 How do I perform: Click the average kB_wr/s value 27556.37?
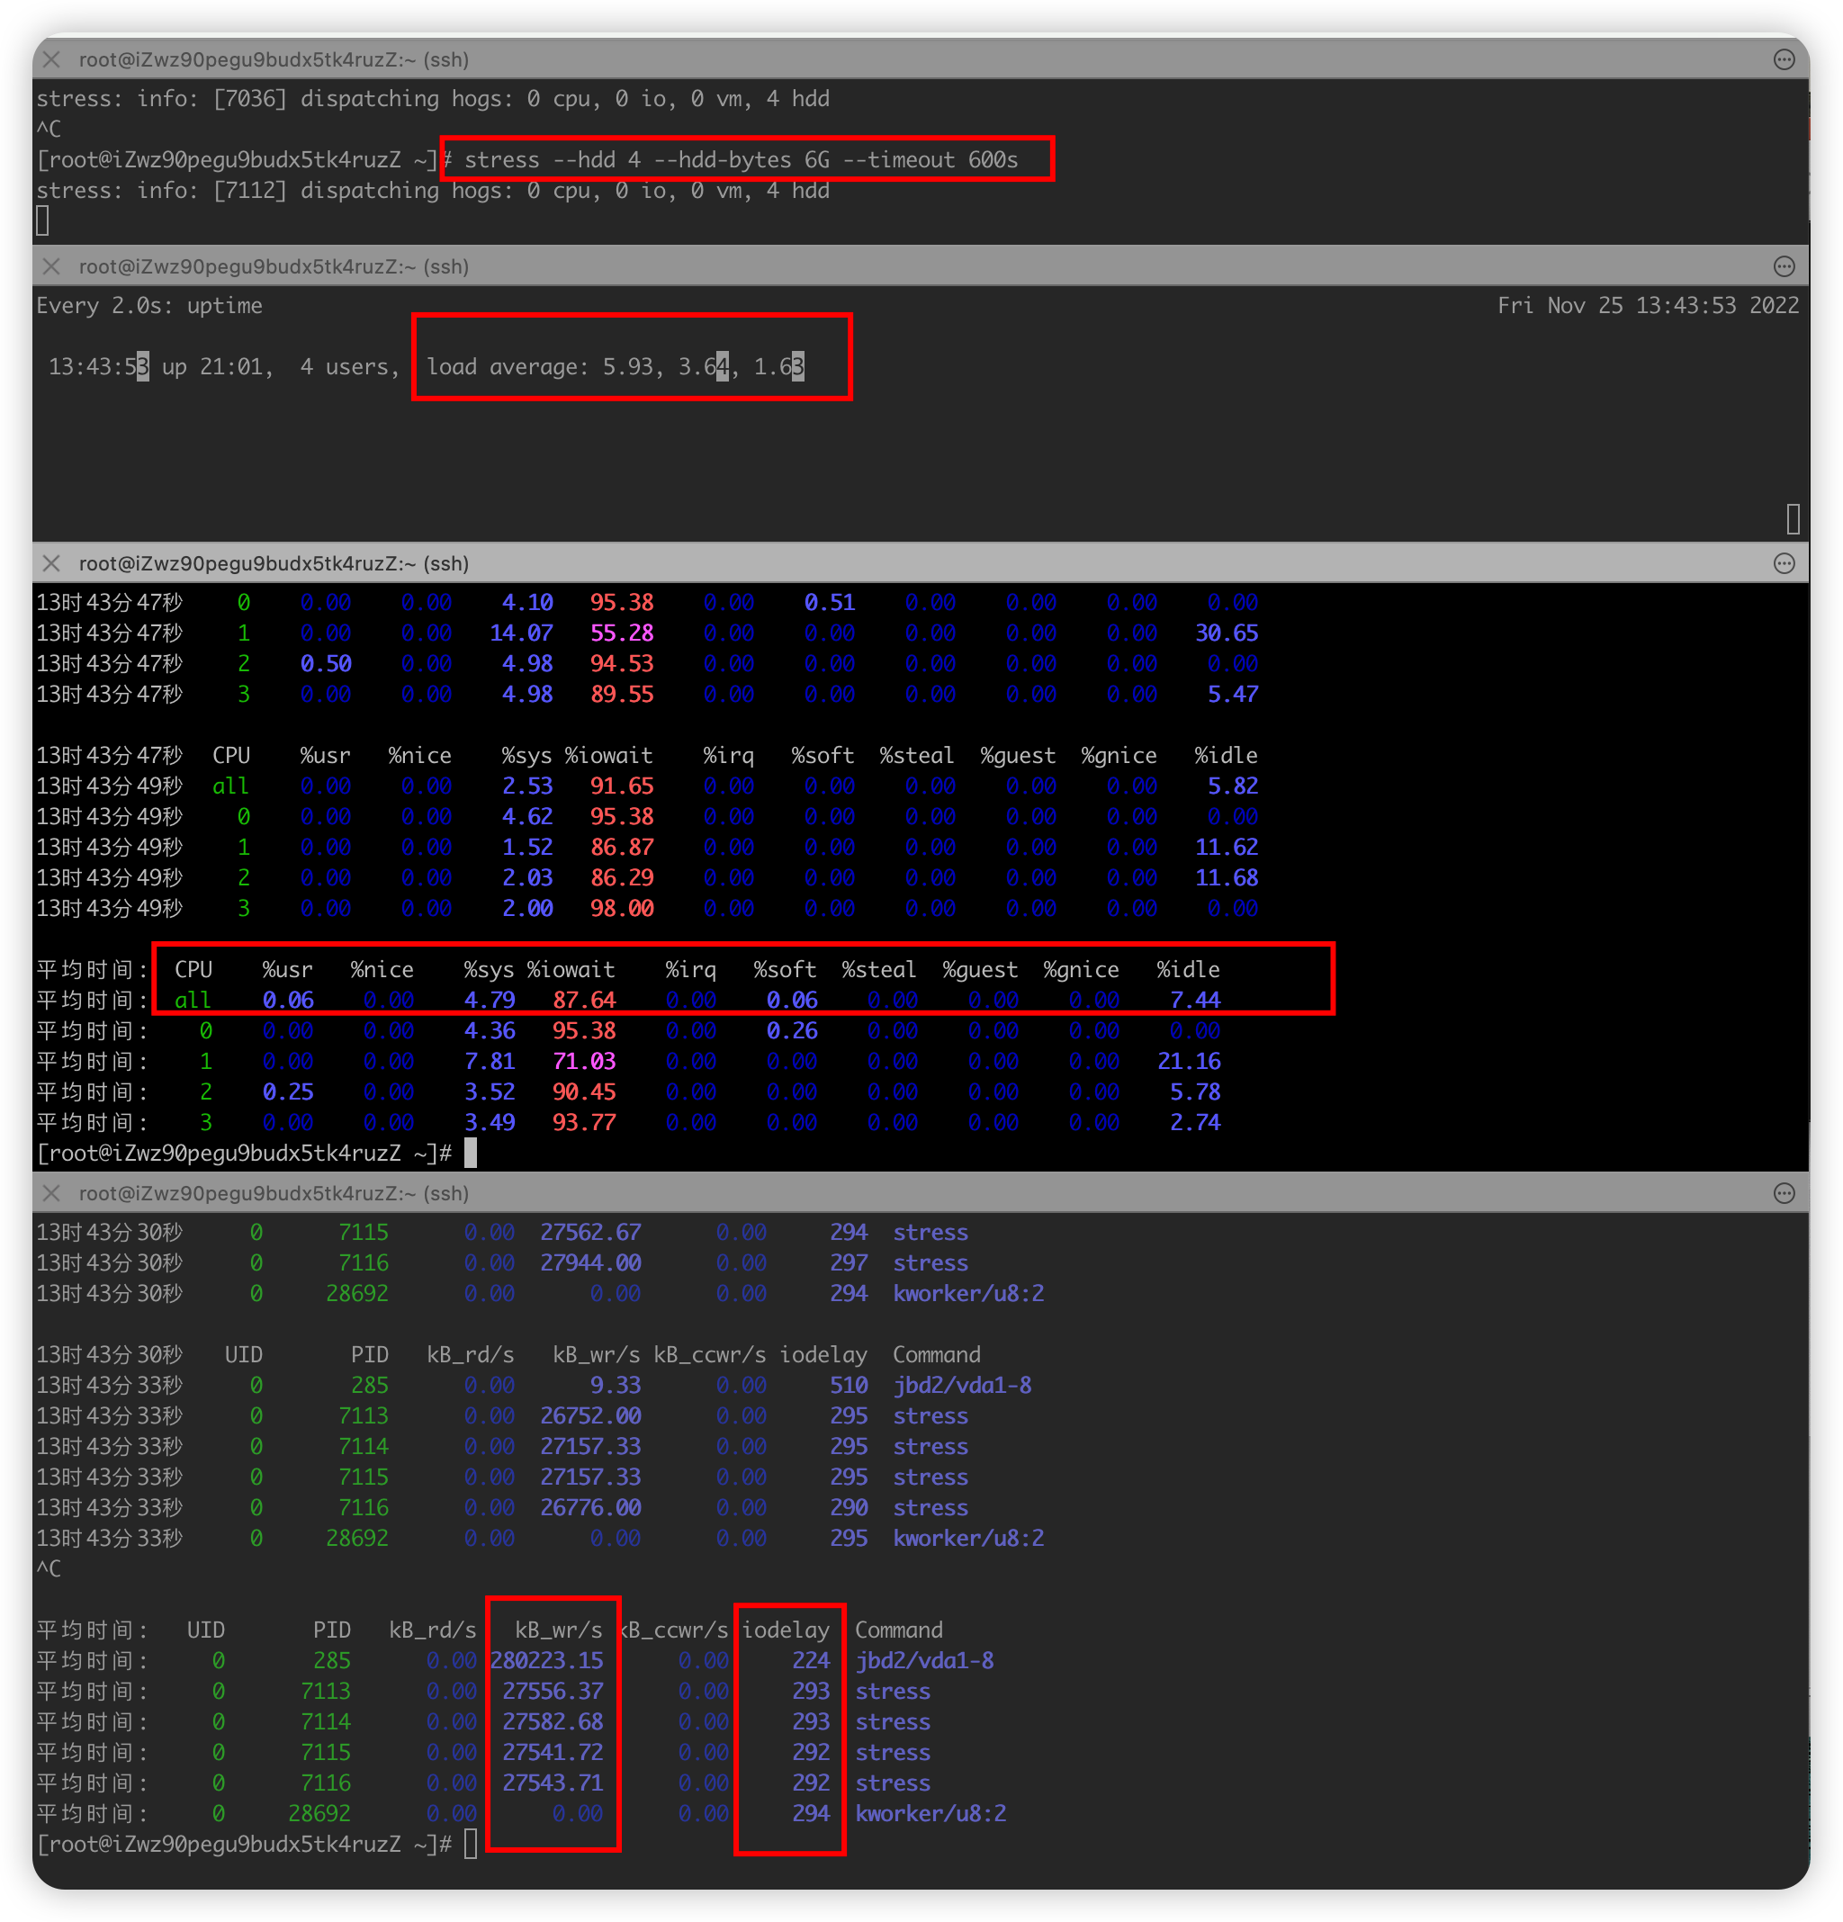(553, 1692)
